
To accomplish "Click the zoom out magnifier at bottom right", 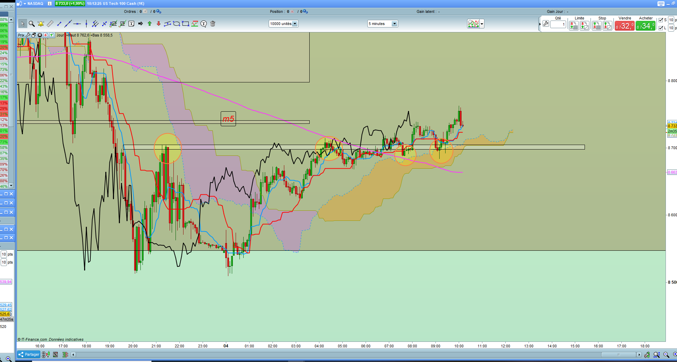I will pyautogui.click(x=666, y=355).
